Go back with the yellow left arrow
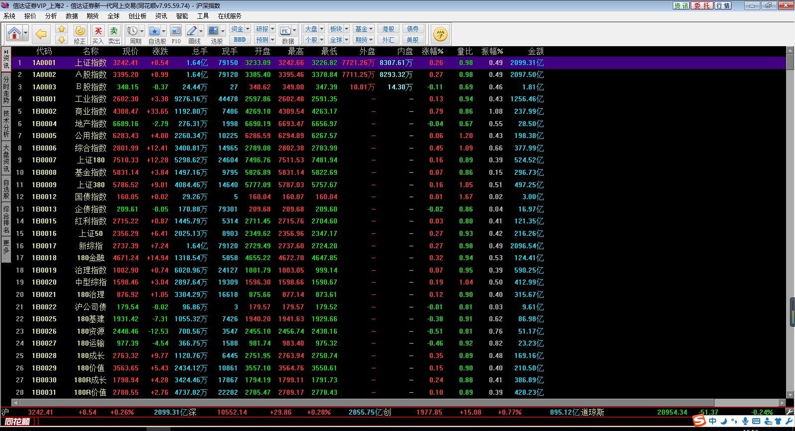 coord(41,34)
